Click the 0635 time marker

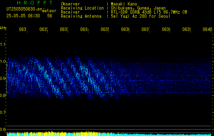[x=105, y=30]
